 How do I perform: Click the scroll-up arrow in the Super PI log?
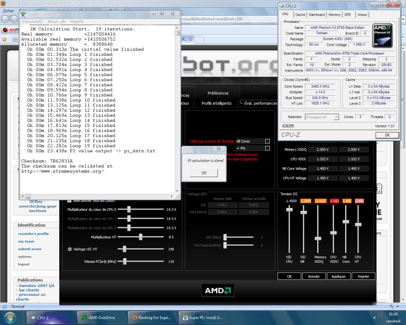pos(177,28)
